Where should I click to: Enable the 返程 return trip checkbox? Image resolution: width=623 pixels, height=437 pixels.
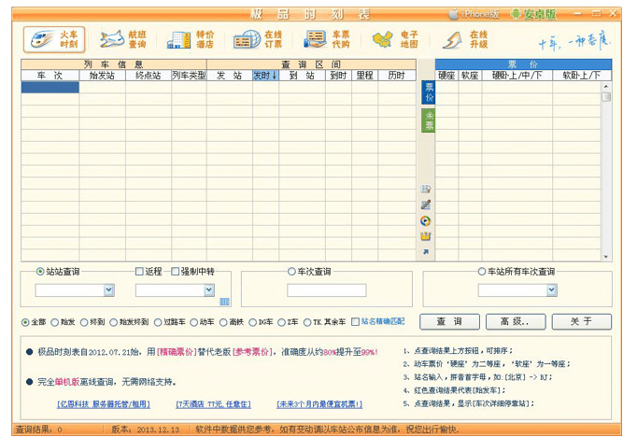pyautogui.click(x=139, y=272)
